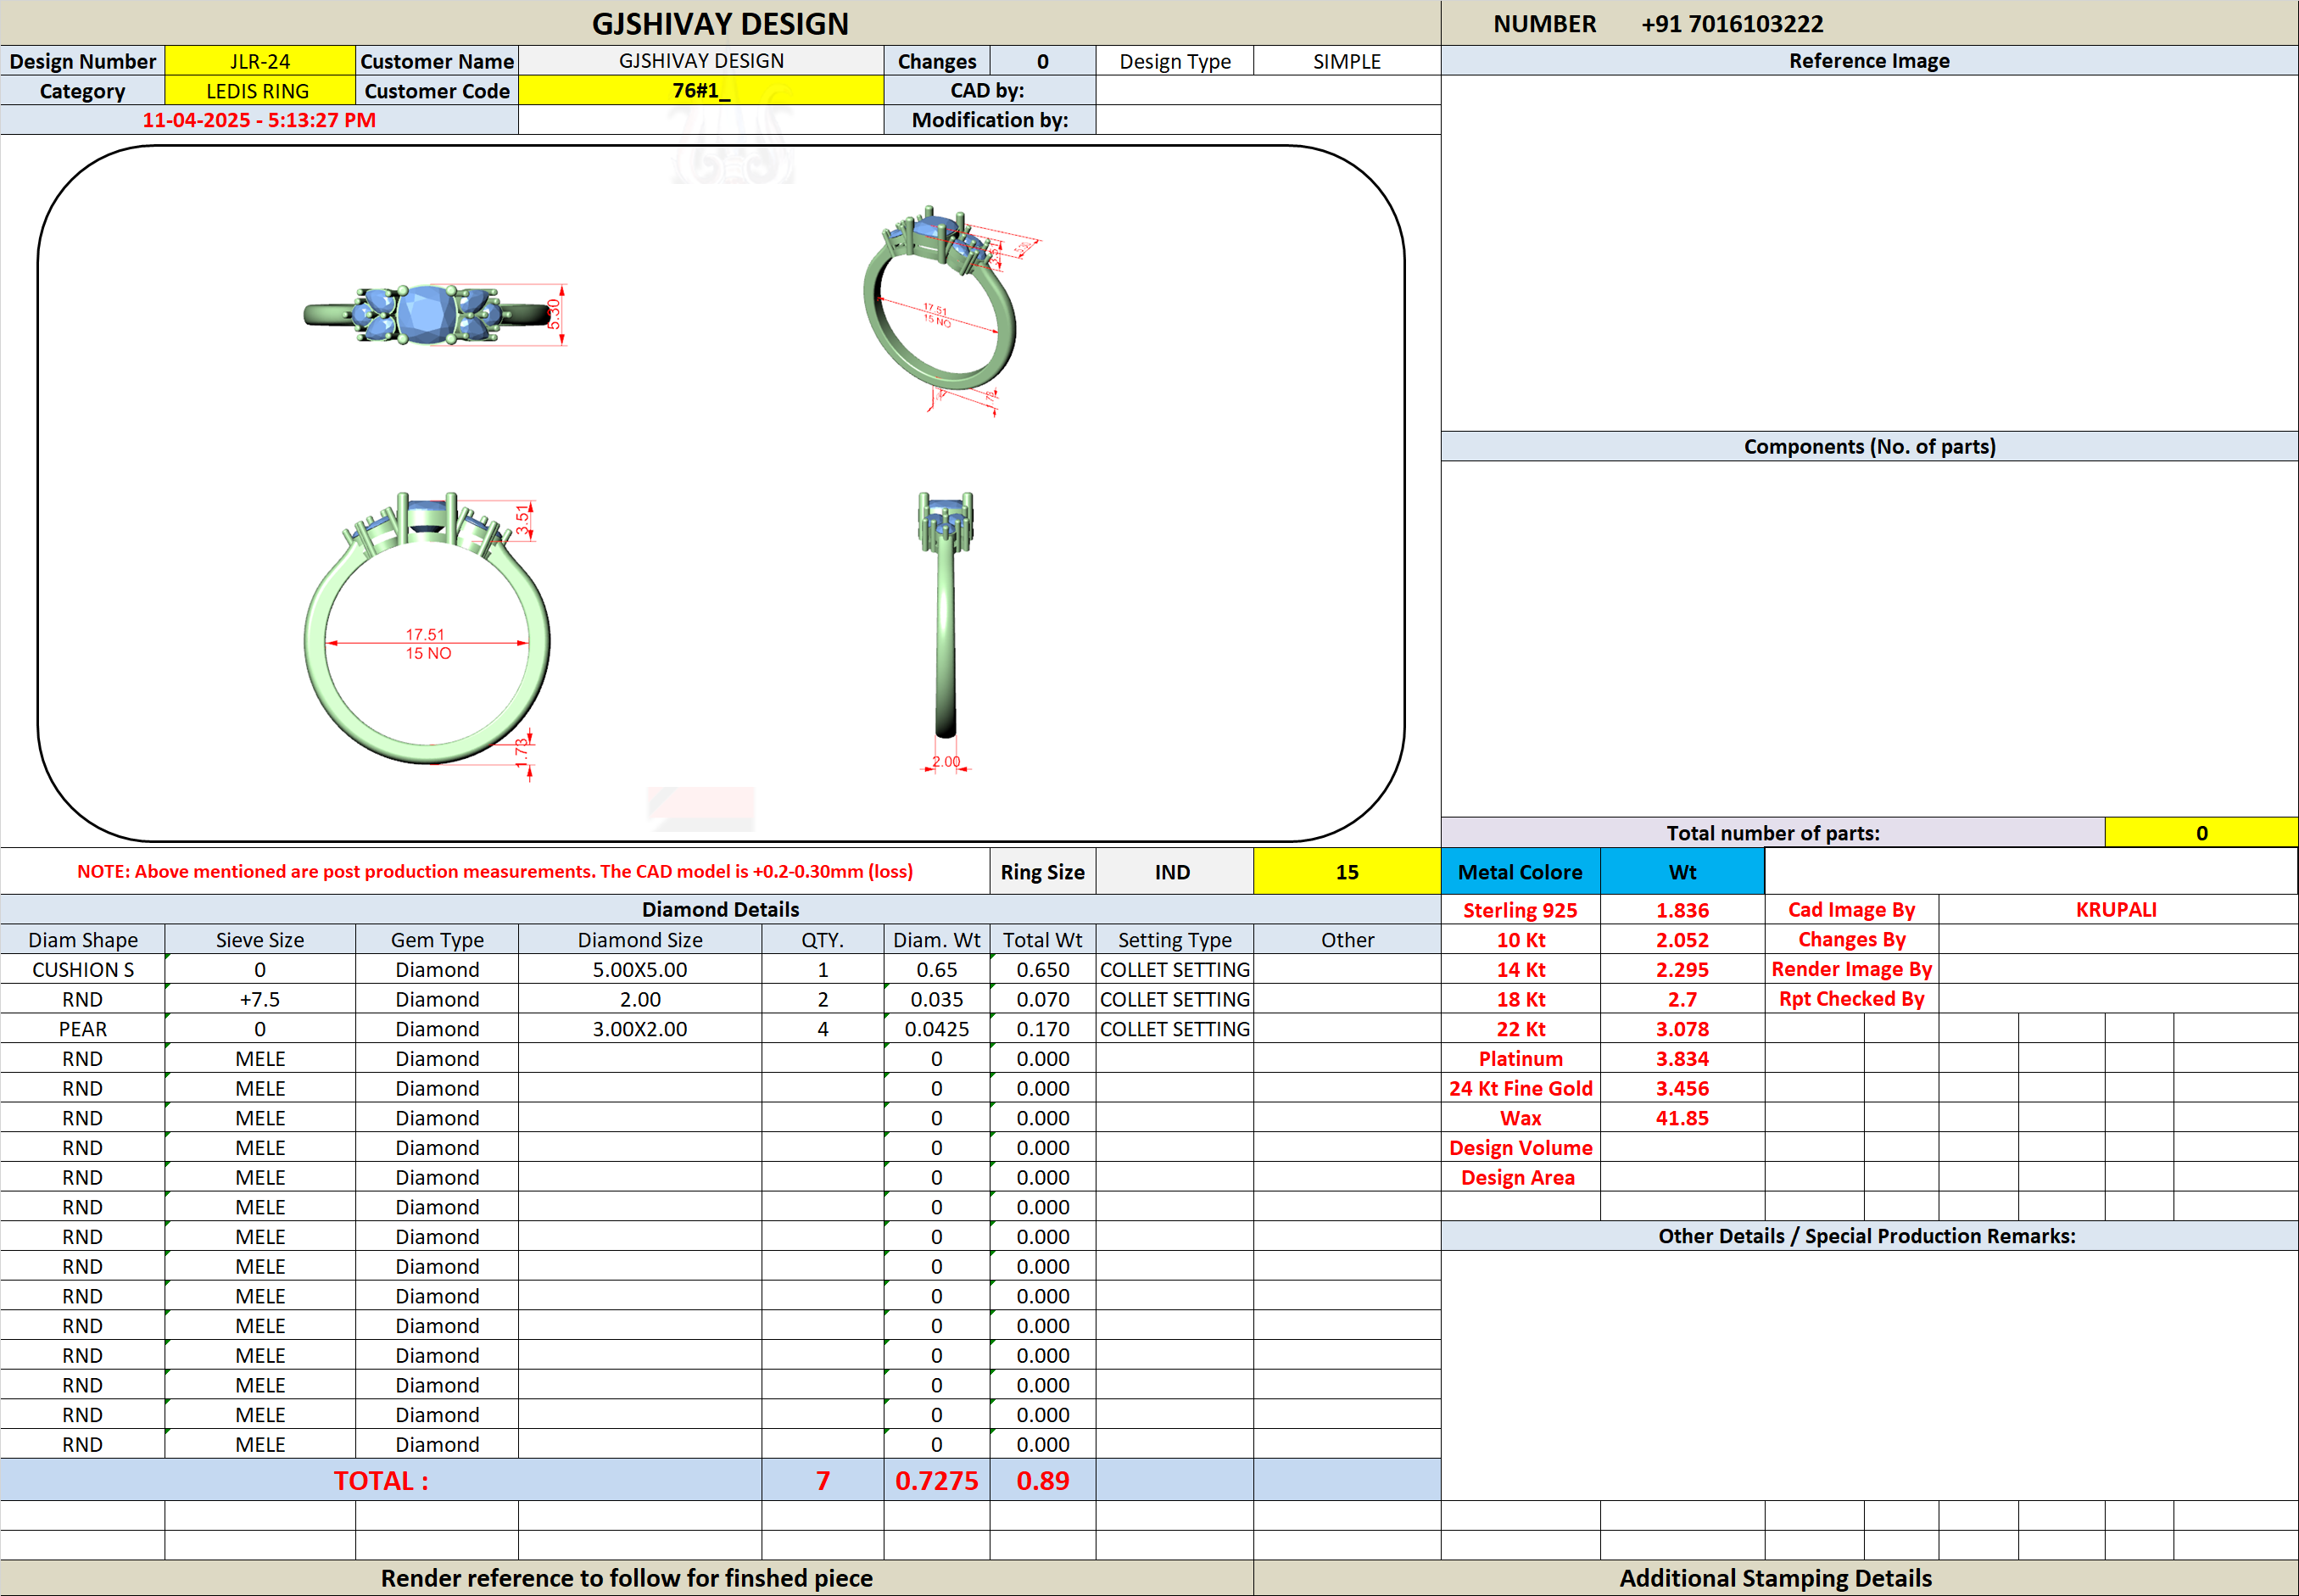Click the SIMPLE design type cell
The height and width of the screenshot is (1596, 2299).
coord(1347,61)
